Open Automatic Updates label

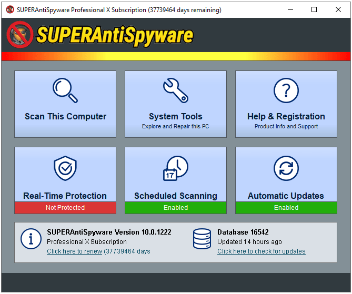click(x=286, y=196)
